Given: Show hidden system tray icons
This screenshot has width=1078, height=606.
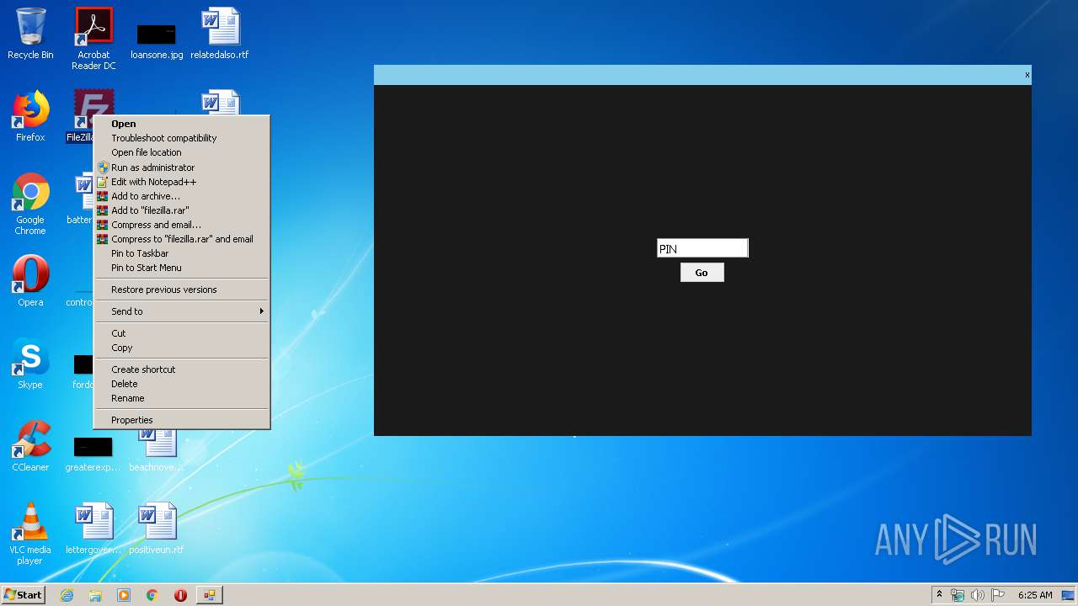Looking at the screenshot, I should click(x=939, y=594).
